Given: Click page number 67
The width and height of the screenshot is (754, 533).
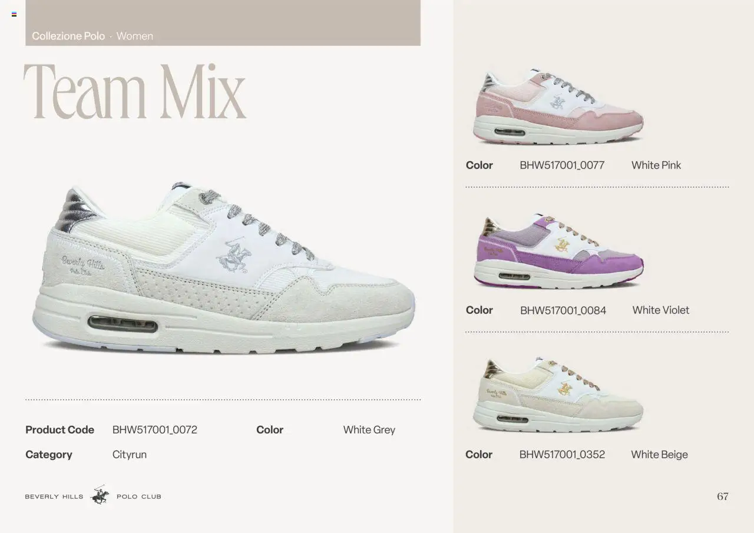Looking at the screenshot, I should [723, 496].
